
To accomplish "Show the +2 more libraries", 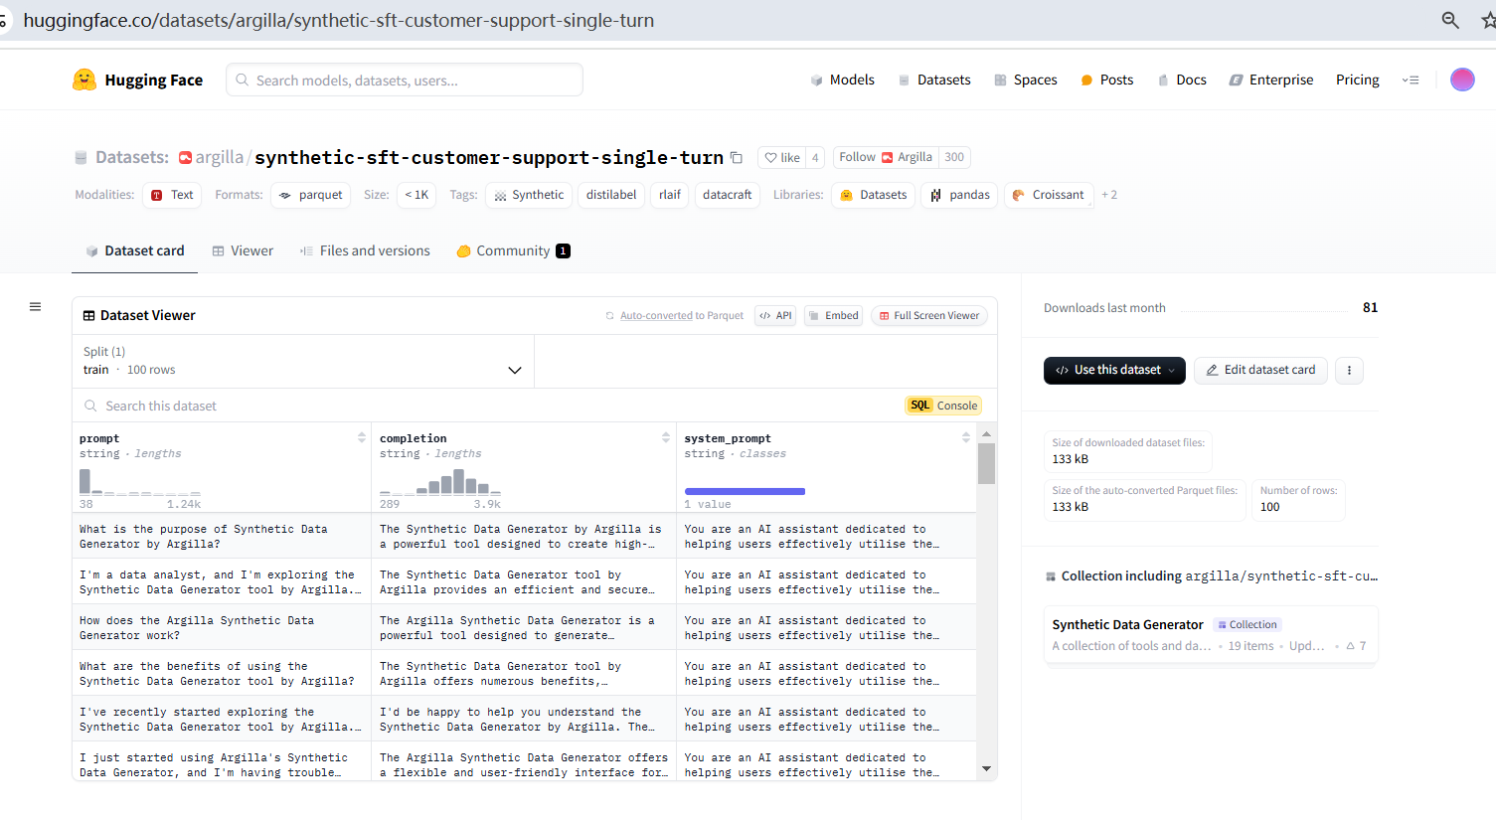I will tap(1109, 195).
